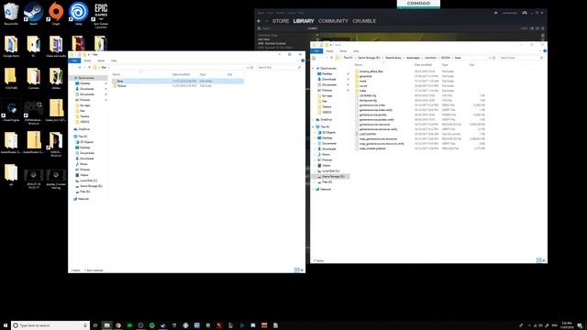
Task: Open the Spotify taskbar icon
Action: click(151, 325)
